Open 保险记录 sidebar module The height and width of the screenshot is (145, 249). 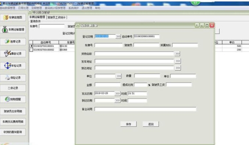coord(13,78)
